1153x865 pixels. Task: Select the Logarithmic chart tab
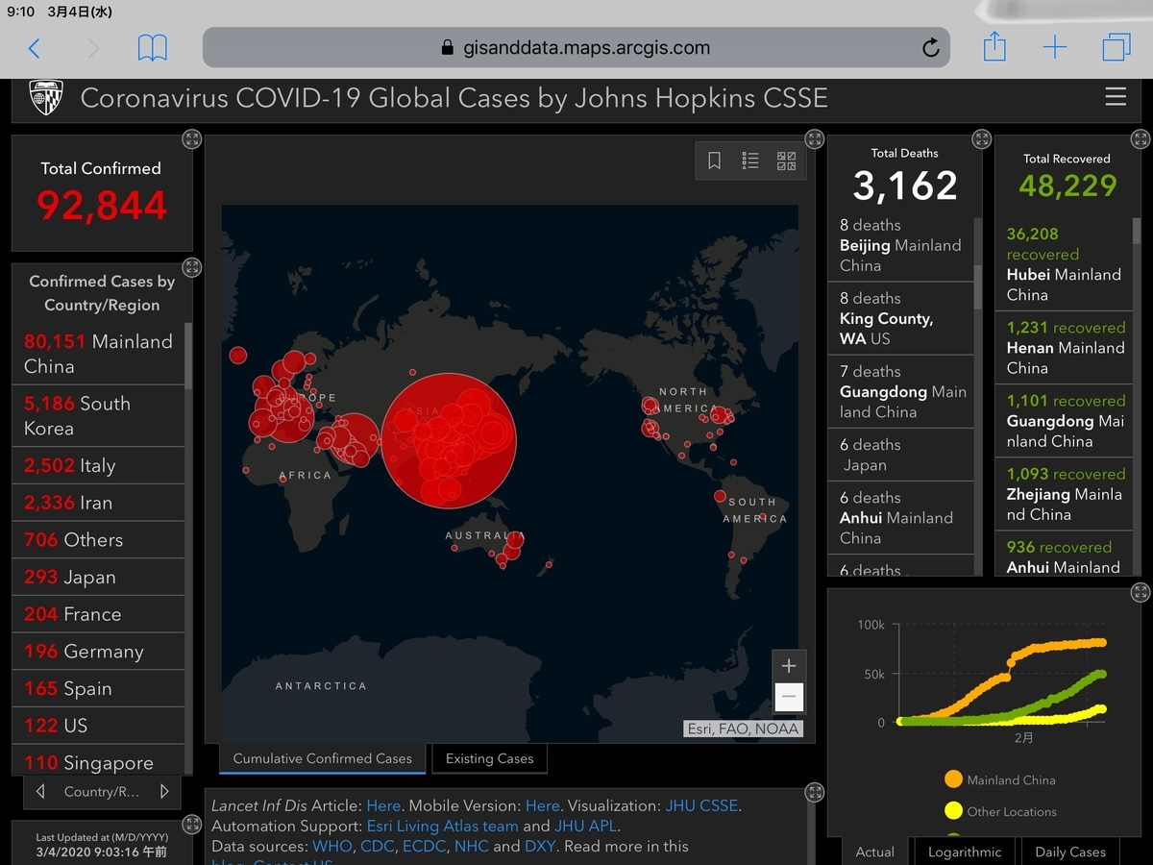[964, 852]
